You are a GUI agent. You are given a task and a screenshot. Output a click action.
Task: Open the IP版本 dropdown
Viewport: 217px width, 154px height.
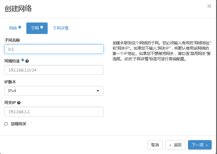(x=54, y=91)
